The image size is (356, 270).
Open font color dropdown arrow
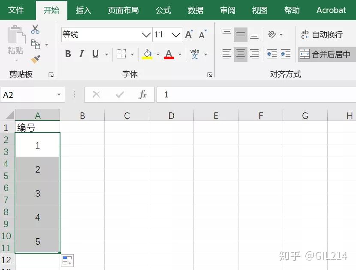(180, 55)
